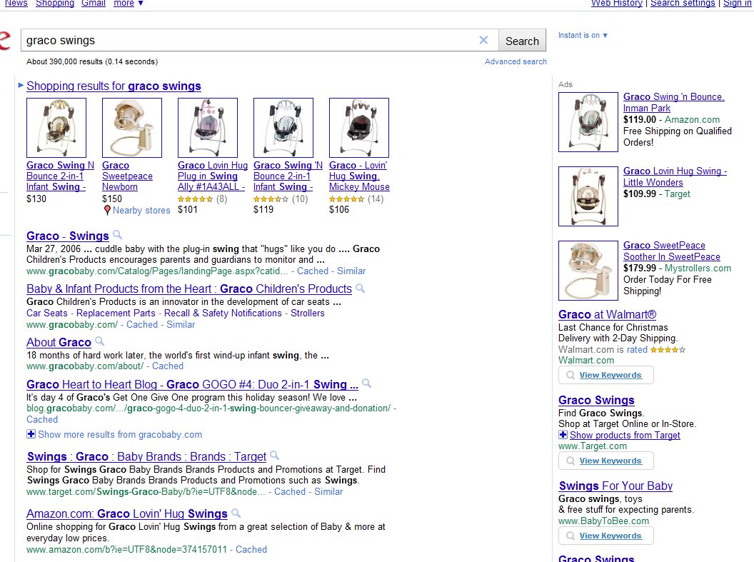Open Mystrollers SweetPeace Soother ad image
754x562 pixels.
pyautogui.click(x=588, y=271)
